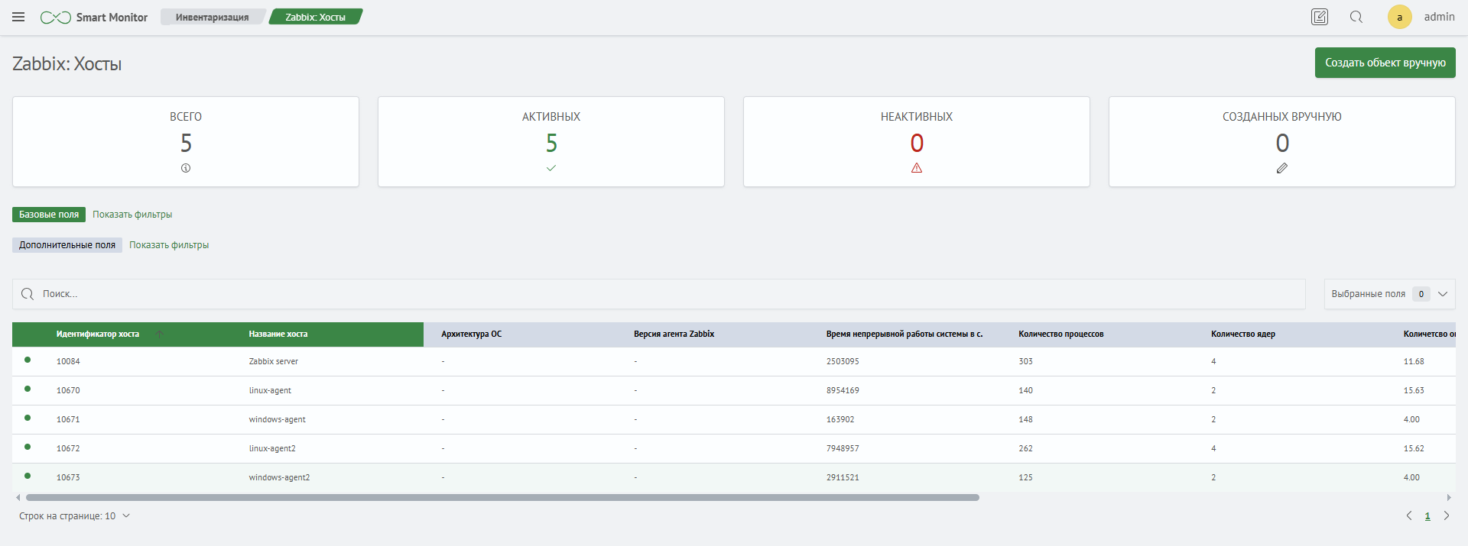The image size is (1468, 546).
Task: Sort by Идентификатор хоста column arrow
Action: (x=160, y=334)
